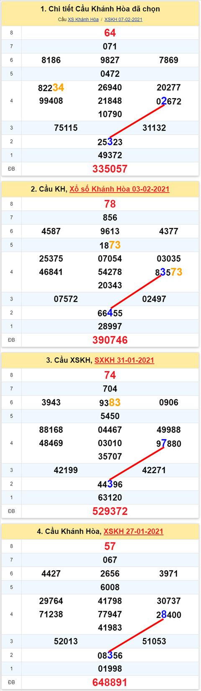Select the red prize-8 number 64
This screenshot has width=201, height=691.
coord(110,33)
